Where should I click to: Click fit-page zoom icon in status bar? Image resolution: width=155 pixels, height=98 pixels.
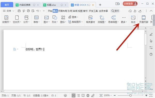[x=101, y=95]
